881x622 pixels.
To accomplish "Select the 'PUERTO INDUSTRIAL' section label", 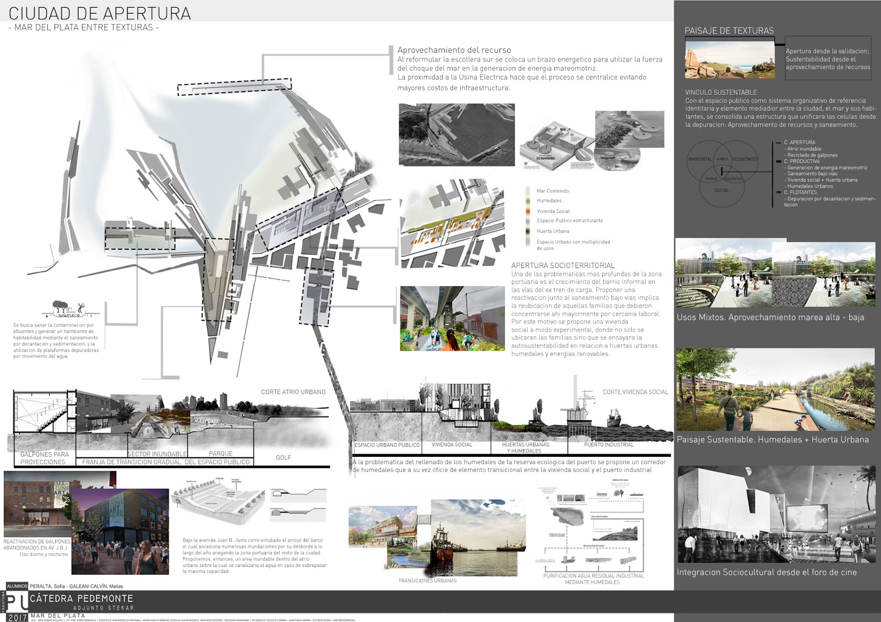I will pyautogui.click(x=609, y=444).
